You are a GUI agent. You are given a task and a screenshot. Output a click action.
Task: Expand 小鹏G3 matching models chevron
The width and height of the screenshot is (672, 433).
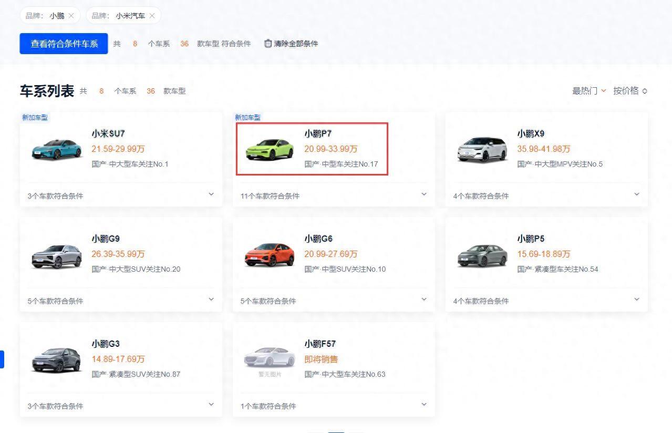click(211, 404)
